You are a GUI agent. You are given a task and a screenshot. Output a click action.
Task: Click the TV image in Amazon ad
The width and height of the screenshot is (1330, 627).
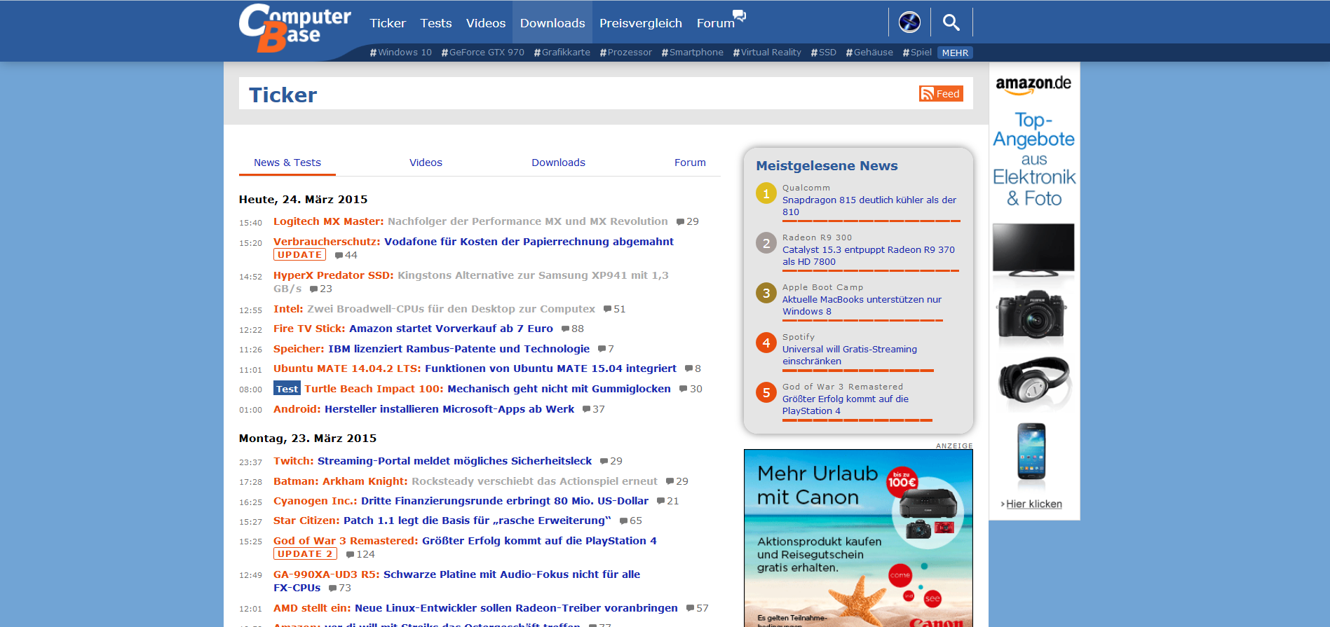coord(1033,249)
